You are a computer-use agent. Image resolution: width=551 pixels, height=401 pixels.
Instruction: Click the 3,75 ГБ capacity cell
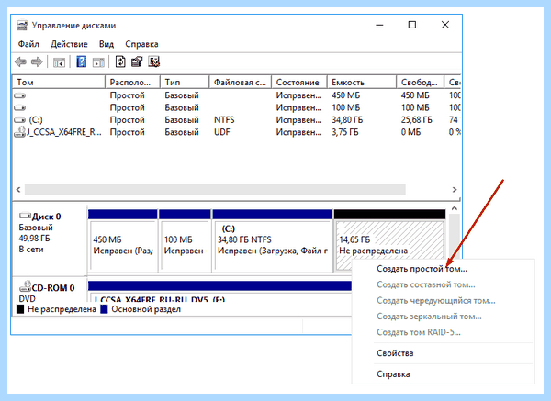click(345, 132)
